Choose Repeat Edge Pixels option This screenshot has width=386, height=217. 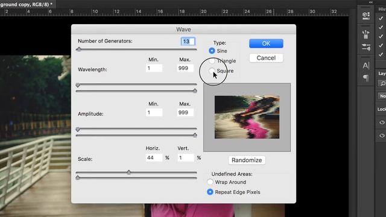210,192
